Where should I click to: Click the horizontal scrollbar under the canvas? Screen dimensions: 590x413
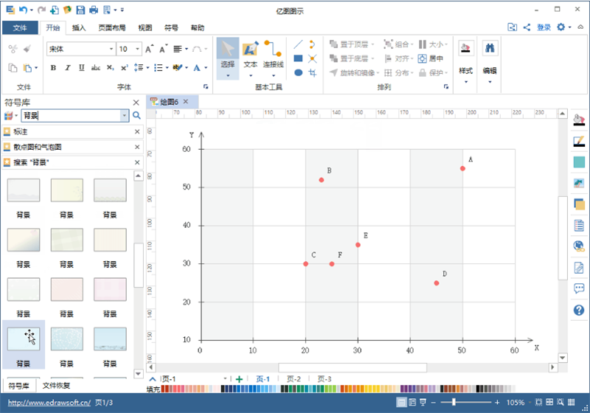pos(353,367)
